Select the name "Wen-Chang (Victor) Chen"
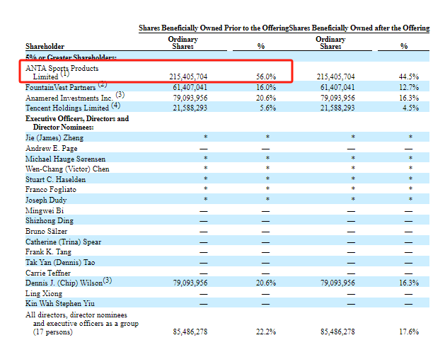Screen dimensions: 445x345 coord(67,169)
